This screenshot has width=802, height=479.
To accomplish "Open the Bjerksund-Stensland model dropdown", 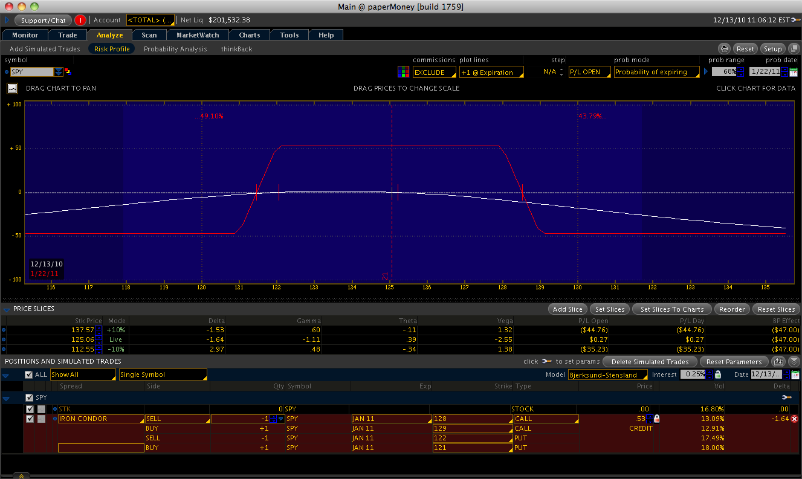I will [608, 375].
